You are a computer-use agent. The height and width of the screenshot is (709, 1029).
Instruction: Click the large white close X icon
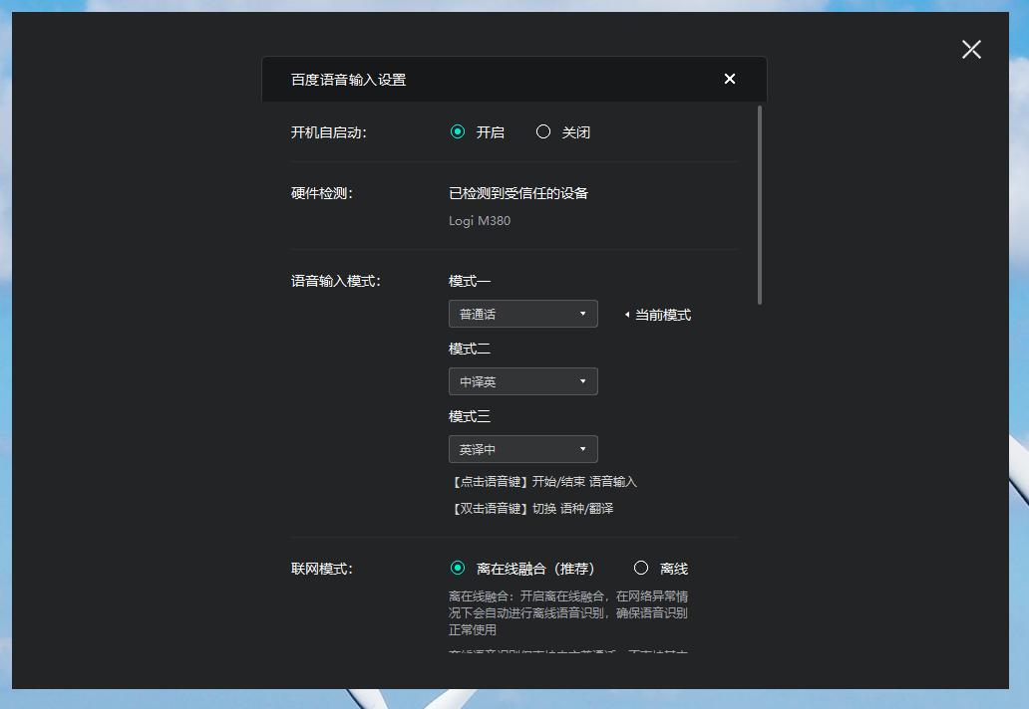pyautogui.click(x=971, y=49)
